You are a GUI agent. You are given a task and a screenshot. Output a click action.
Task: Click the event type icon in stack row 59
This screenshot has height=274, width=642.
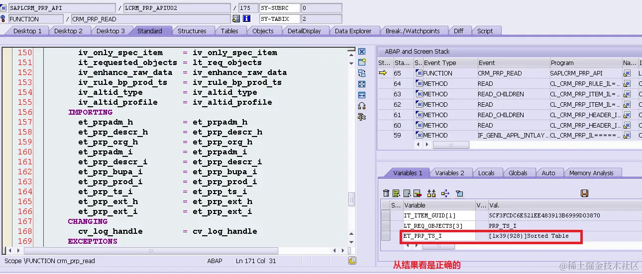[x=419, y=136]
